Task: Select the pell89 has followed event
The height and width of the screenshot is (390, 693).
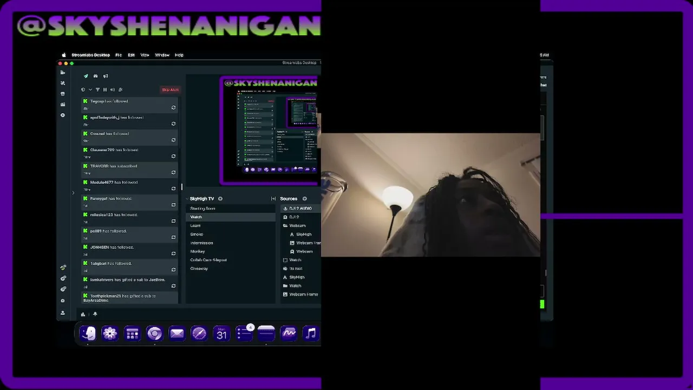Action: pyautogui.click(x=129, y=234)
